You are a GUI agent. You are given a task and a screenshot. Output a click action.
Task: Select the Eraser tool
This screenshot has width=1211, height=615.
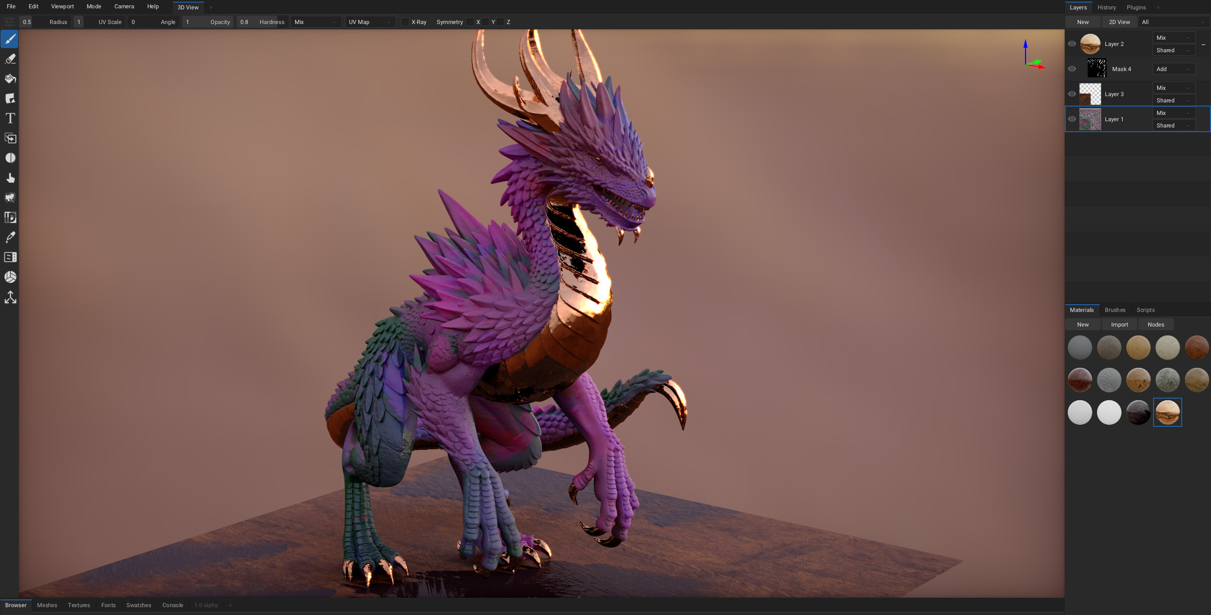coord(10,59)
